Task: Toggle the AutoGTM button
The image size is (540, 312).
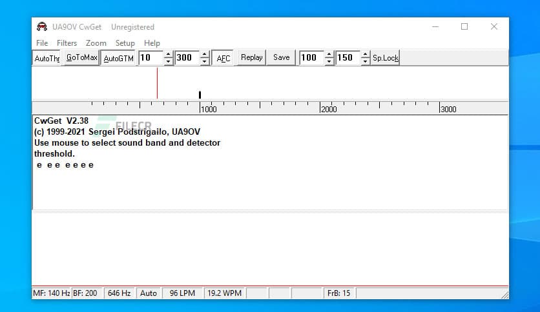Action: point(118,58)
